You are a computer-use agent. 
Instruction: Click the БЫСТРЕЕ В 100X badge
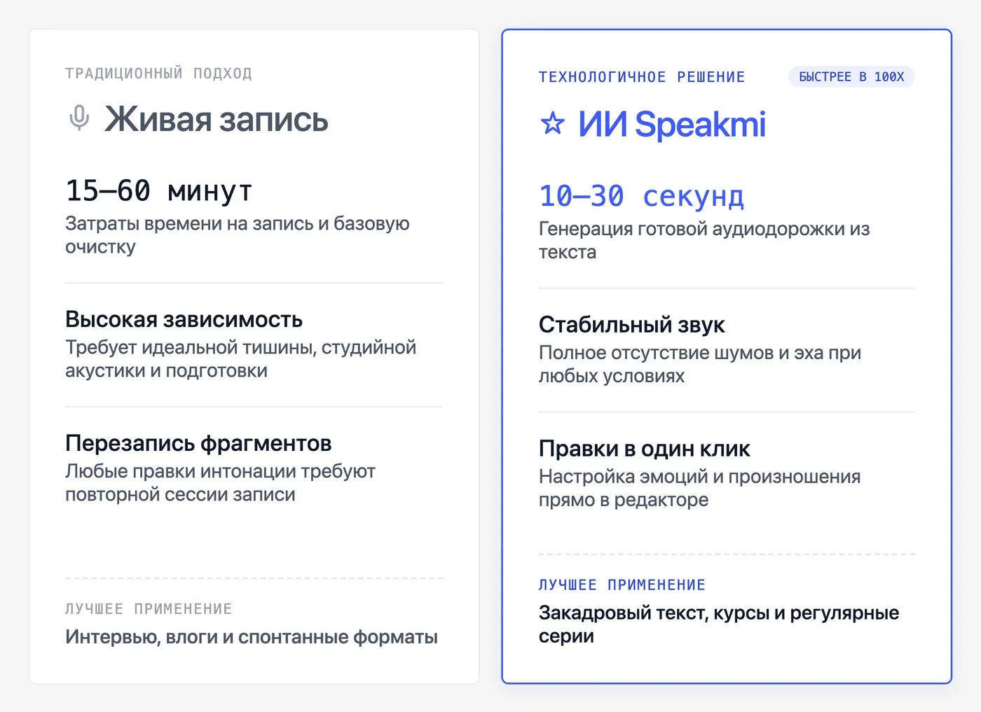pos(851,77)
